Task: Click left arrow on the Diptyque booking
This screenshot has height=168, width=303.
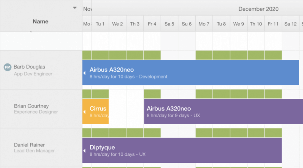Action: [x=84, y=151]
